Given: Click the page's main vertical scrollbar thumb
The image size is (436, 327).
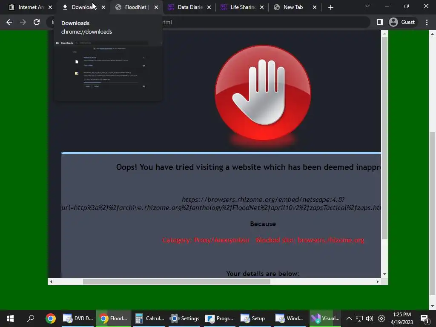Looking at the screenshot, I should (x=432, y=213).
